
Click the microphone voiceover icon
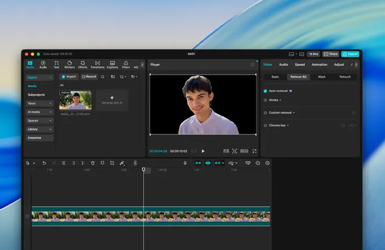click(x=185, y=163)
